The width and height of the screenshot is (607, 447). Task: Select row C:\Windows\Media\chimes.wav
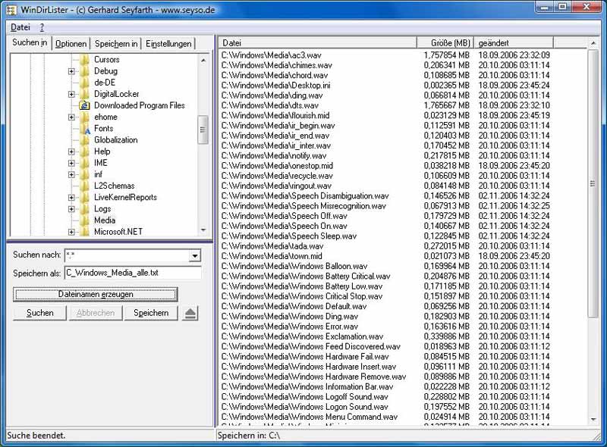click(x=385, y=65)
